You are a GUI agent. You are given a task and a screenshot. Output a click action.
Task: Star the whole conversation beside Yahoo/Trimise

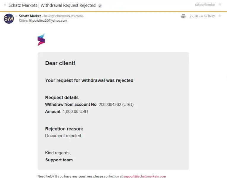220,4
